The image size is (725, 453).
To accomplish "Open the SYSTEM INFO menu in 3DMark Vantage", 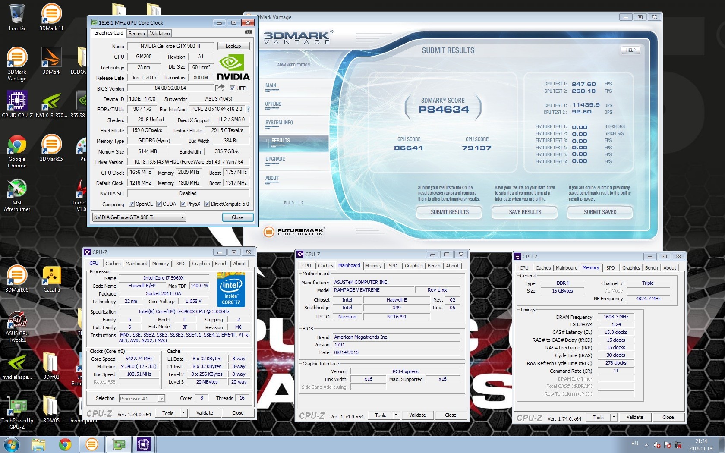I will 279,123.
